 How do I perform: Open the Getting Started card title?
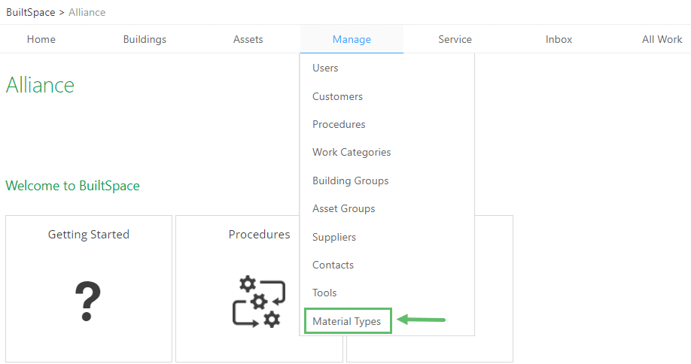point(89,234)
